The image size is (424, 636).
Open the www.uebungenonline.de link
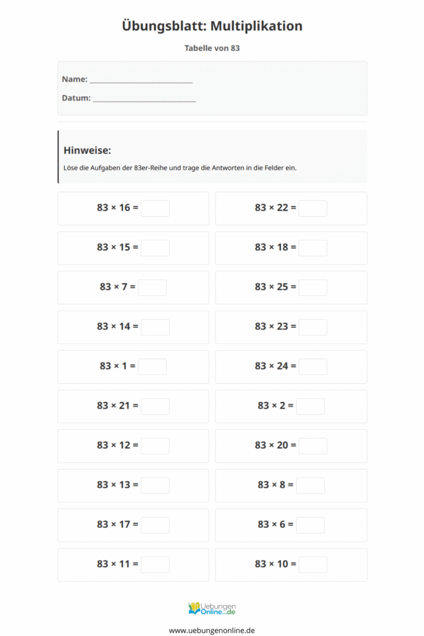(x=212, y=630)
